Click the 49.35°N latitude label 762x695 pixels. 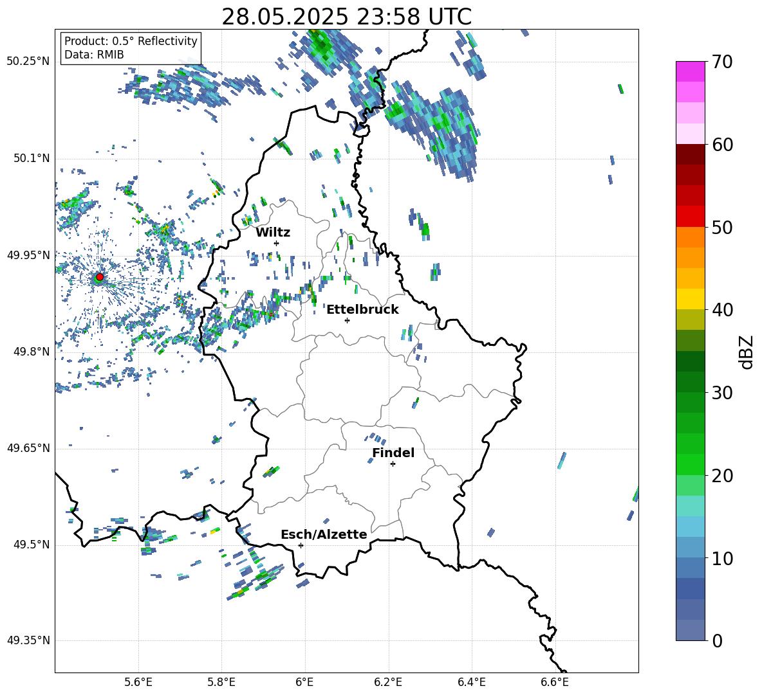point(28,640)
